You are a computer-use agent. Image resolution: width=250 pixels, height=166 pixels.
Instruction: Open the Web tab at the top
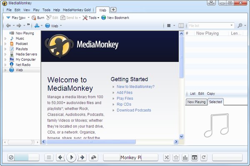click(102, 10)
